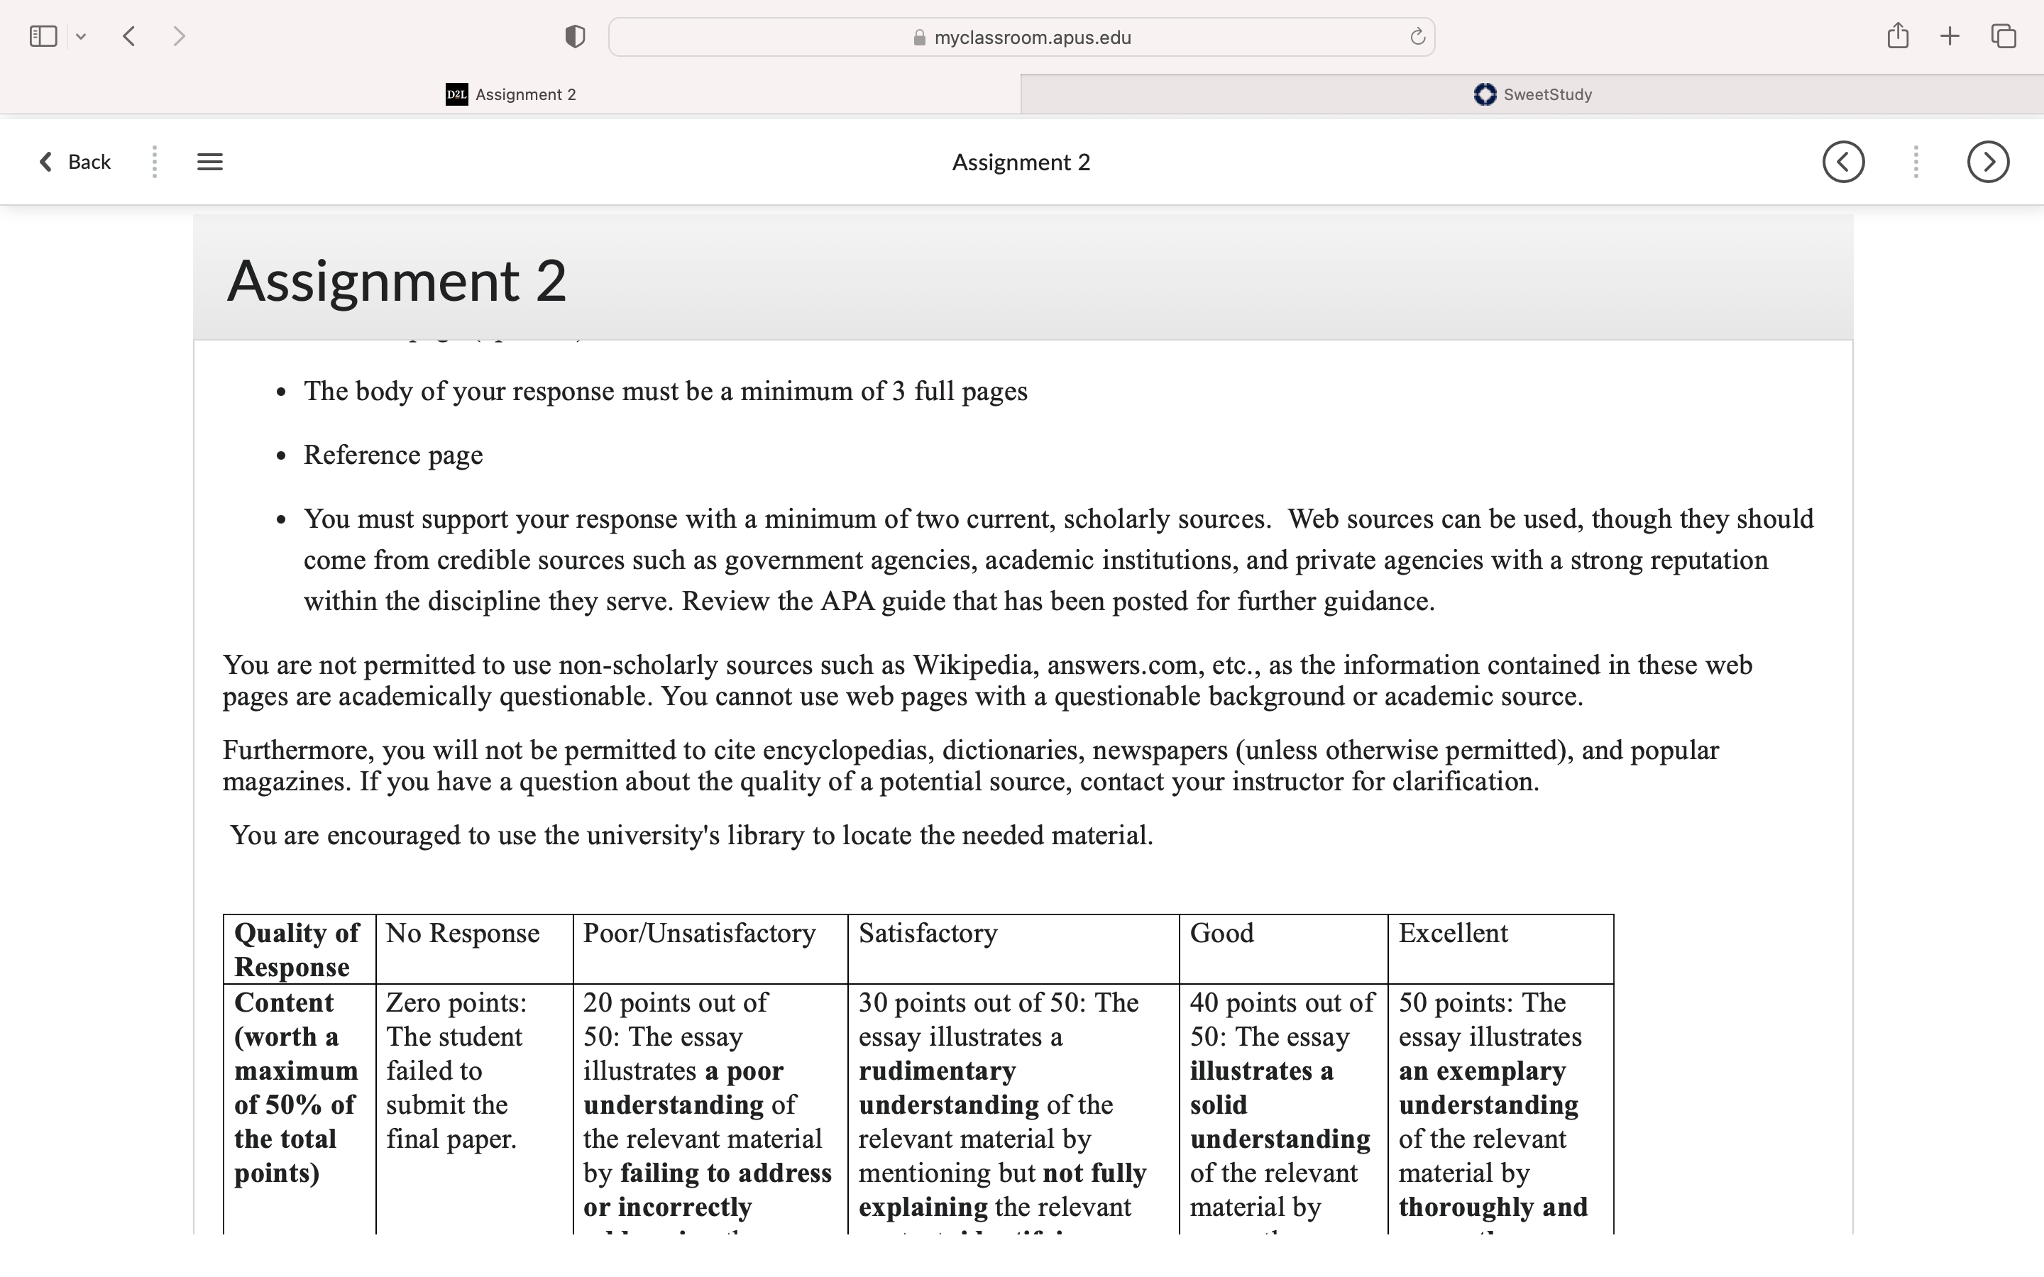
Task: Click the Assignment 2 title in navbar
Action: coord(1021,162)
